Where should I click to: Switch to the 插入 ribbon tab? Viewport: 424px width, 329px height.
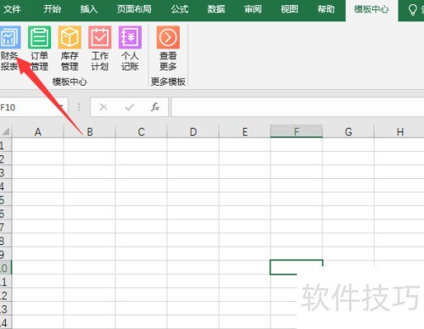tap(89, 9)
